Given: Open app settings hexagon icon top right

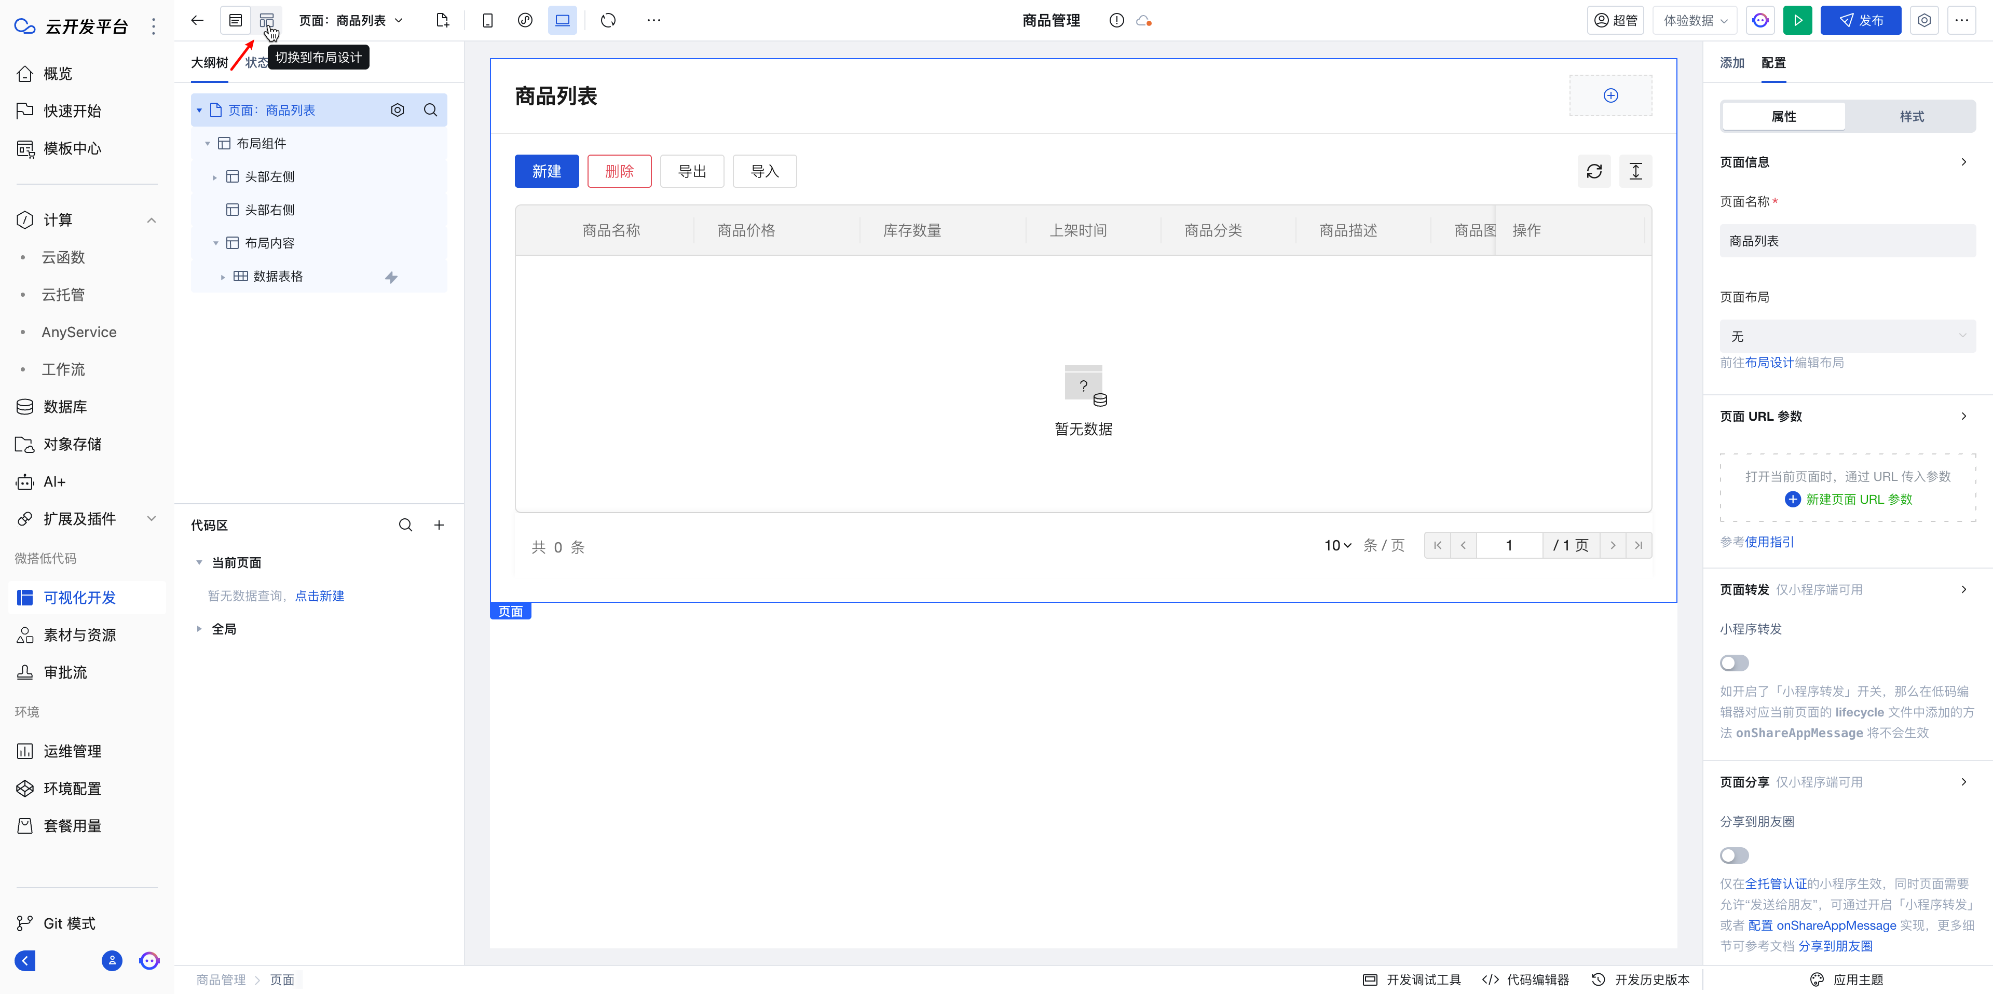Looking at the screenshot, I should 1924,20.
